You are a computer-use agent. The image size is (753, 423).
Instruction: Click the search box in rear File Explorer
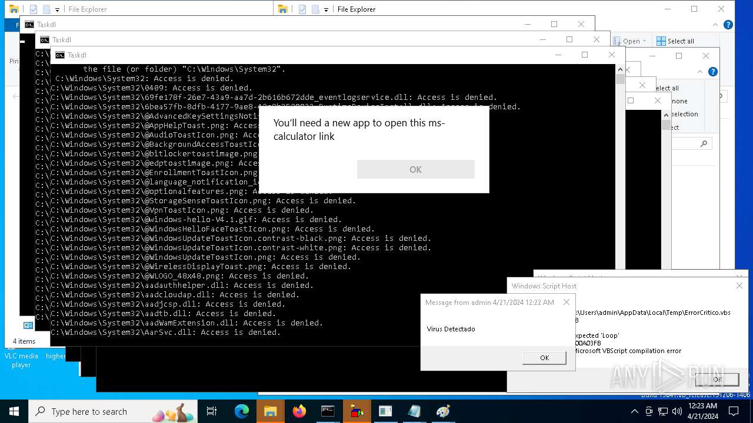692,143
